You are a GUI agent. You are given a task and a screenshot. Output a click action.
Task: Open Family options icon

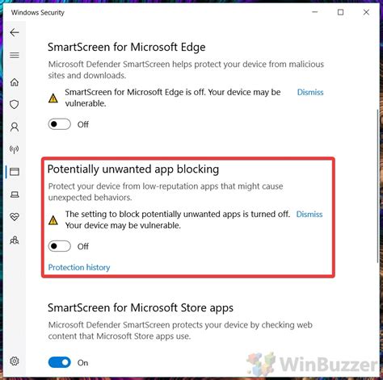point(15,240)
